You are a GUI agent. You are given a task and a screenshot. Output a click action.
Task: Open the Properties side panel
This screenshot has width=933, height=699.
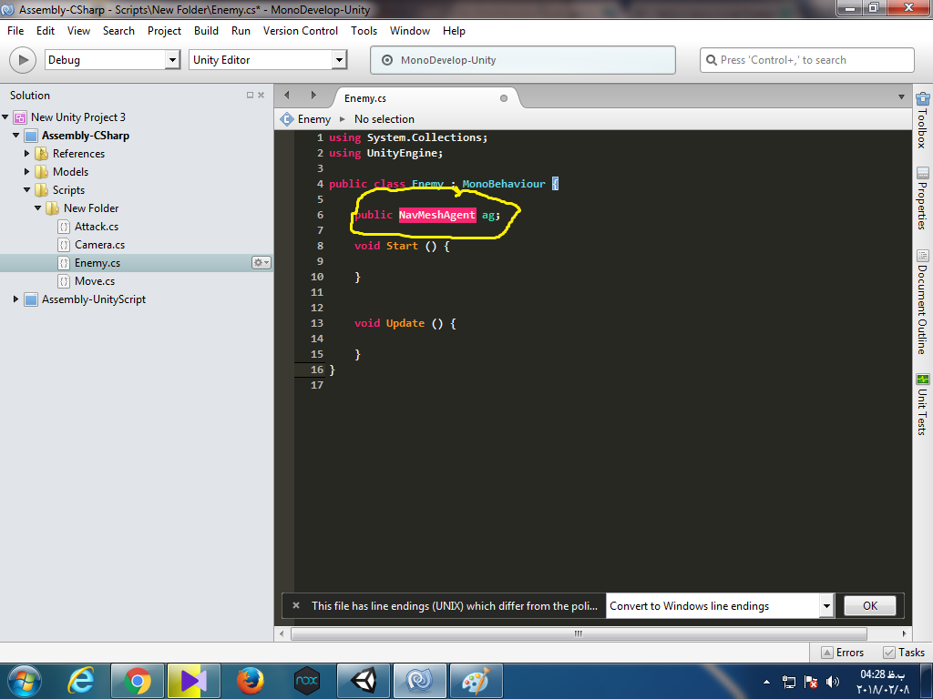(922, 198)
